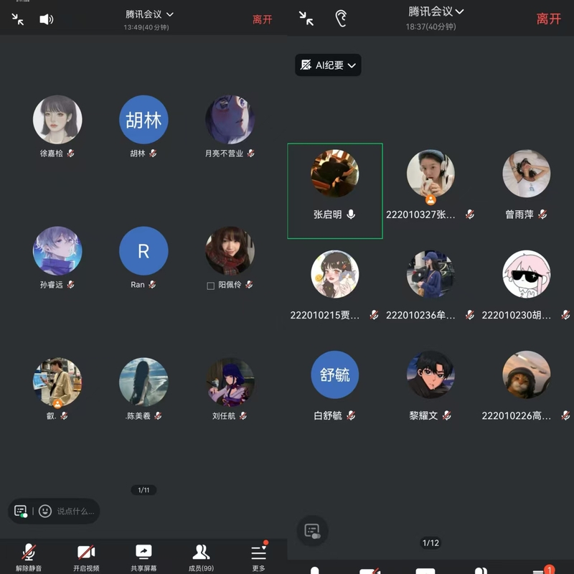
Task: Open the floating chat bubble icon
Action: coord(311,531)
